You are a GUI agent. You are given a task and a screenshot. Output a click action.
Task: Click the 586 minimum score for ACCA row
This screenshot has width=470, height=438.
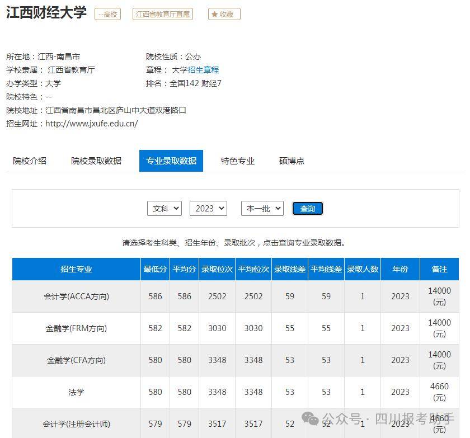(x=155, y=296)
